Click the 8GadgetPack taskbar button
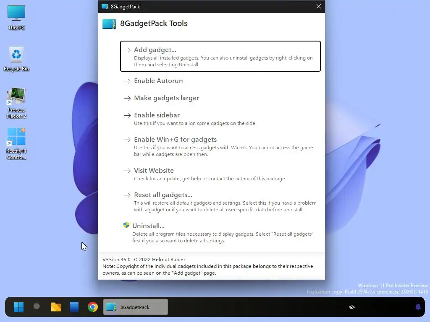This screenshot has width=430, height=322. 136,307
